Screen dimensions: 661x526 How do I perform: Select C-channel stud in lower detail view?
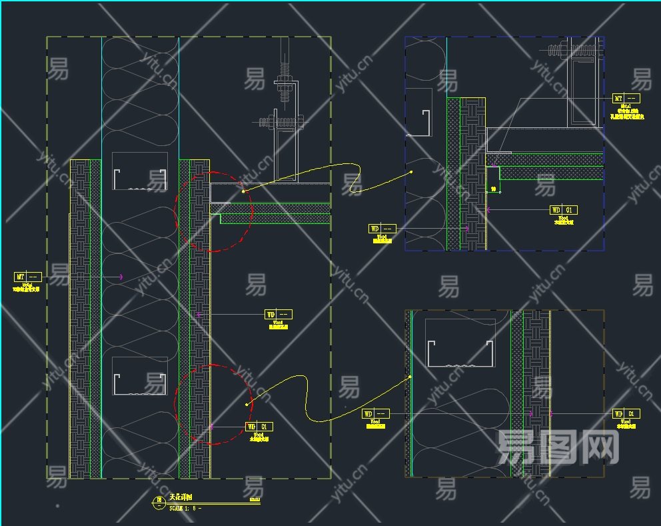[x=460, y=353]
